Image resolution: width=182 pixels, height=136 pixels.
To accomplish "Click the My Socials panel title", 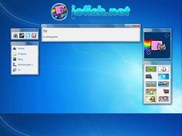I will pos(16,30).
